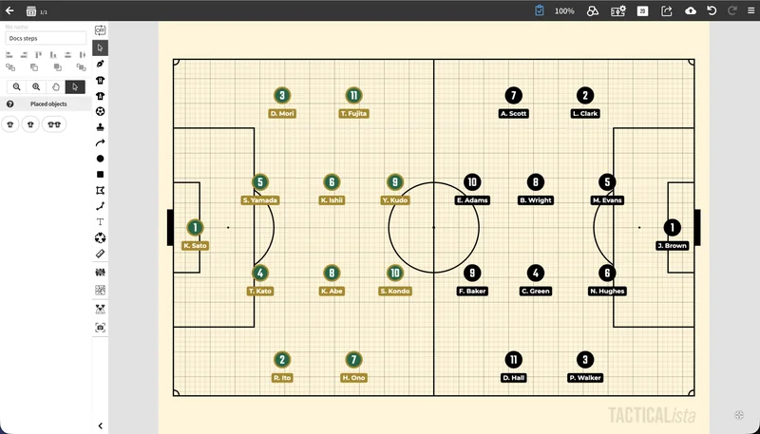760x434 pixels.
Task: Select the curved arrow tool
Action: [x=101, y=142]
